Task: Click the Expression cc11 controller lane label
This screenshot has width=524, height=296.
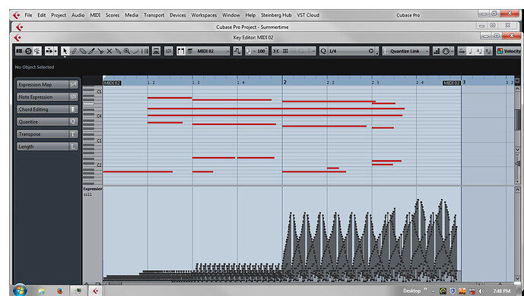Action: click(92, 191)
